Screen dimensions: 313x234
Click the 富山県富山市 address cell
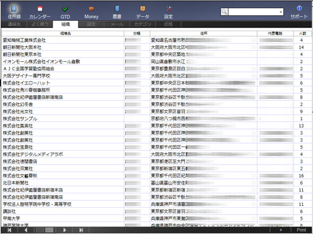[x=203, y=183]
